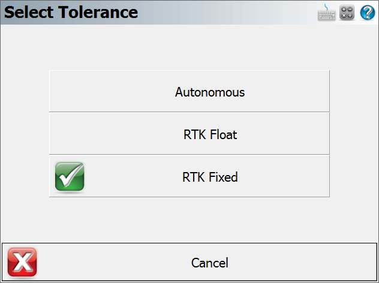The image size is (379, 283).
Task: Cancel the tolerance selection
Action: coord(189,262)
